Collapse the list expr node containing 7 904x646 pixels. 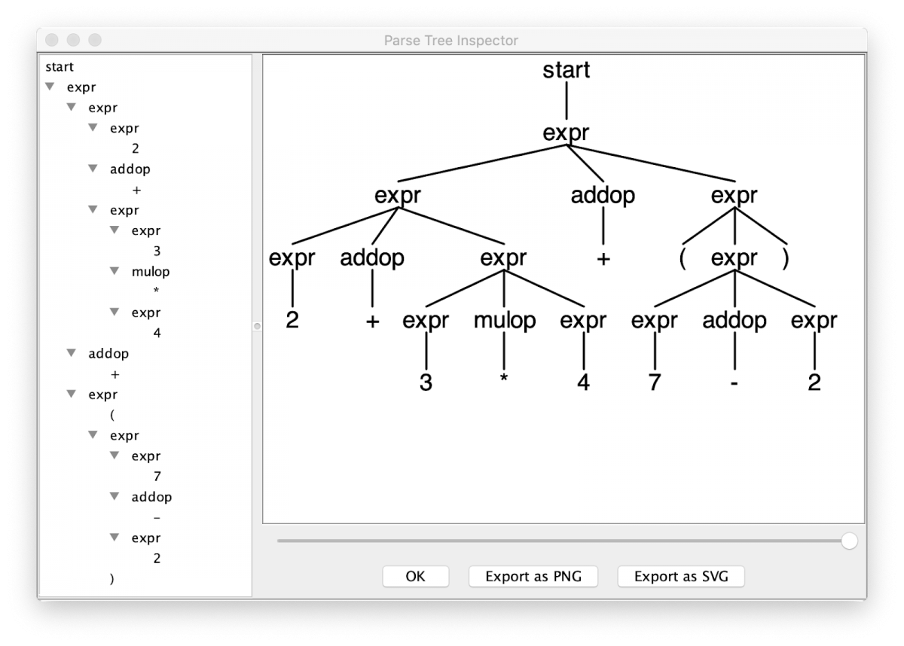114,456
